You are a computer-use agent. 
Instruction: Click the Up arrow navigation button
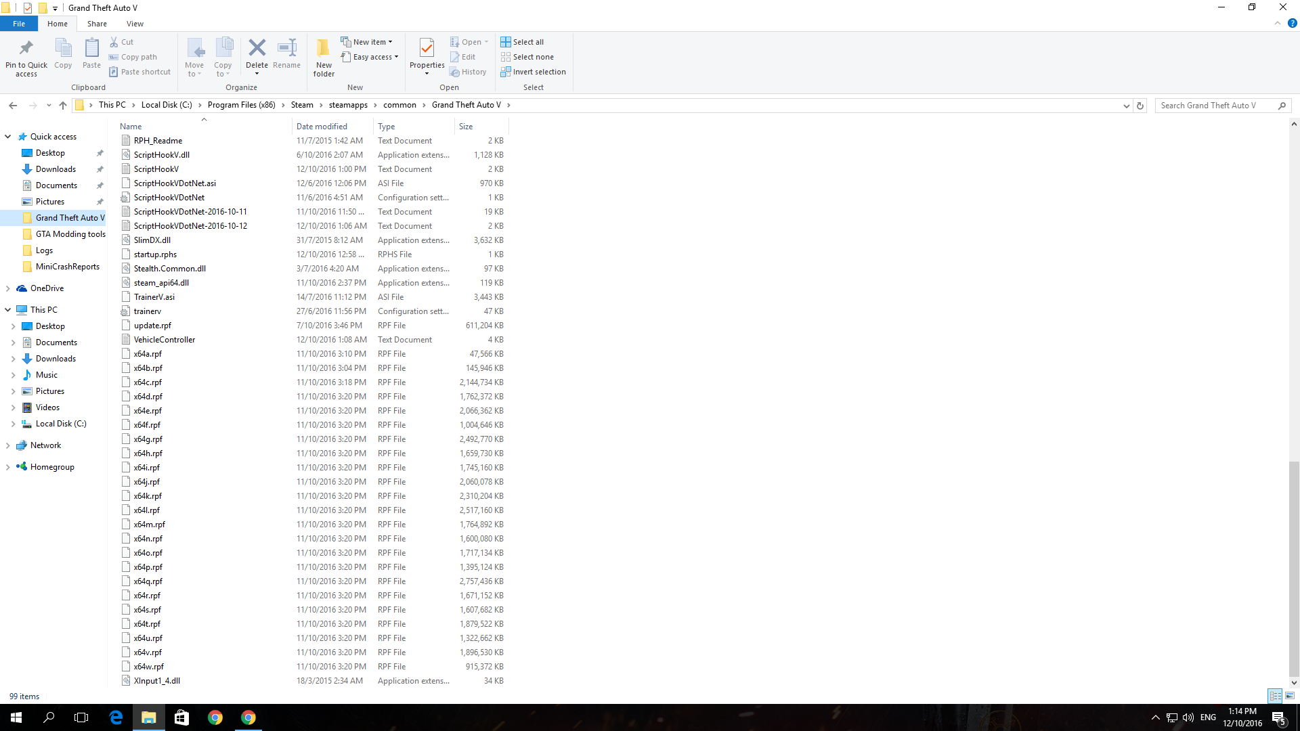click(x=63, y=106)
